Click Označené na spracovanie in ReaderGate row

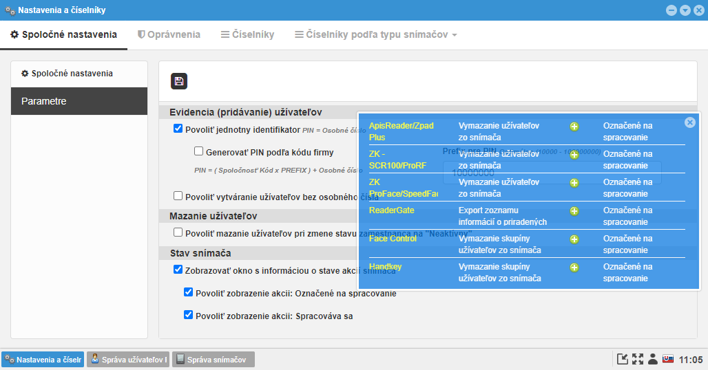click(627, 217)
